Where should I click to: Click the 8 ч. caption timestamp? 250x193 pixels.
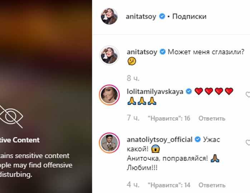pyautogui.click(x=133, y=78)
